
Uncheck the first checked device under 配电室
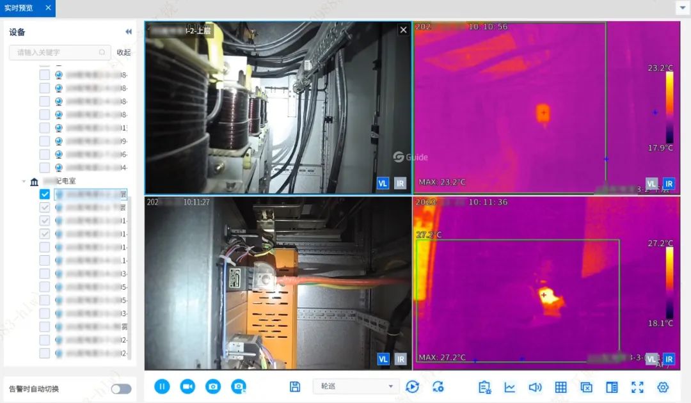tap(45, 194)
